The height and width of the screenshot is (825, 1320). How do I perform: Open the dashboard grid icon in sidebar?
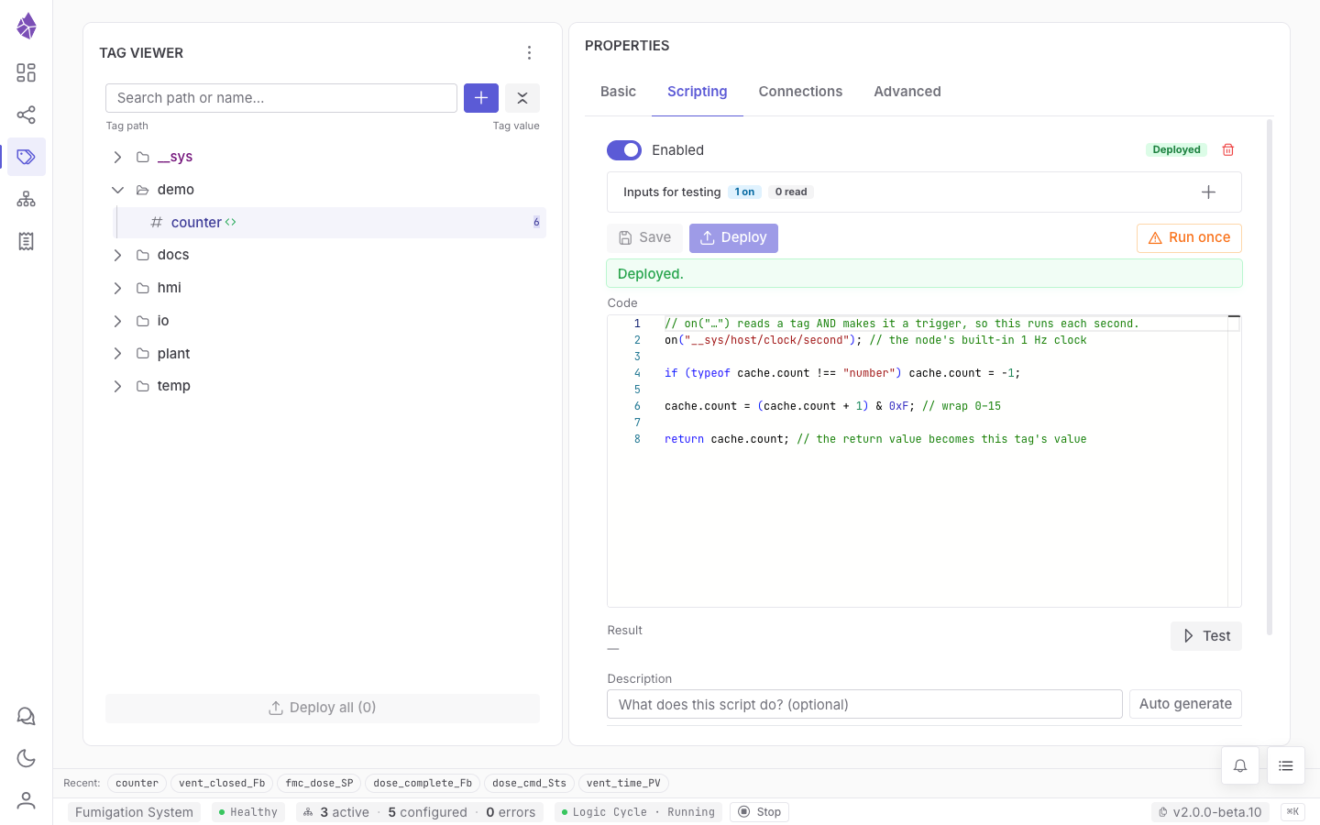coord(27,72)
